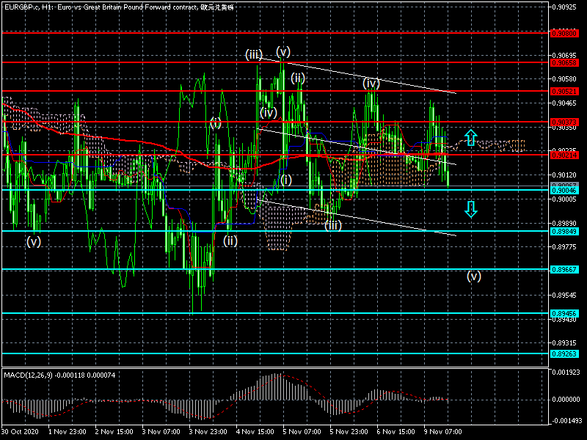Click the cyan down arrow on chart
This screenshot has width=587, height=440.
471,209
